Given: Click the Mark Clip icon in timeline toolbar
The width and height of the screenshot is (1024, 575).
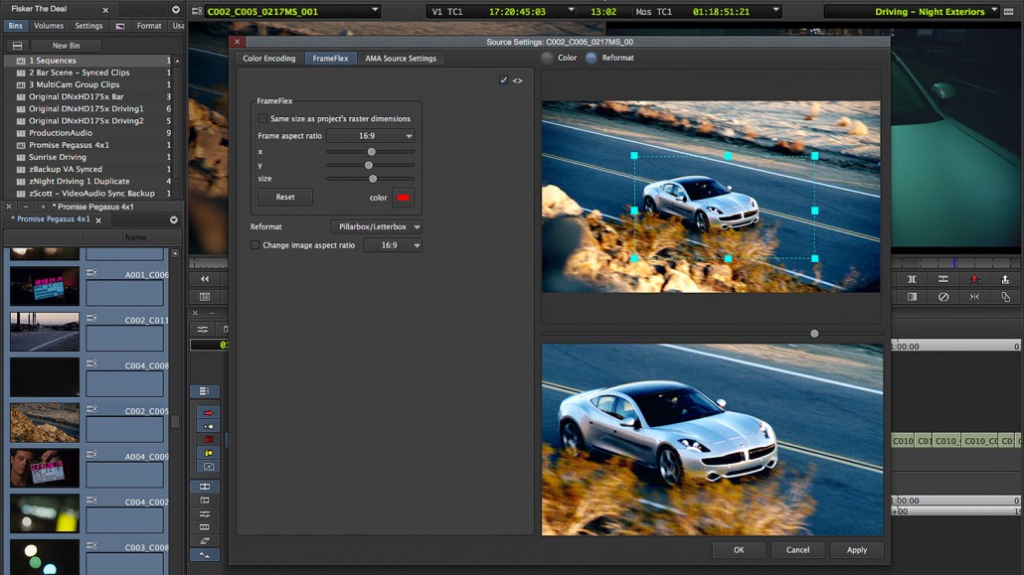Looking at the screenshot, I should (x=912, y=279).
